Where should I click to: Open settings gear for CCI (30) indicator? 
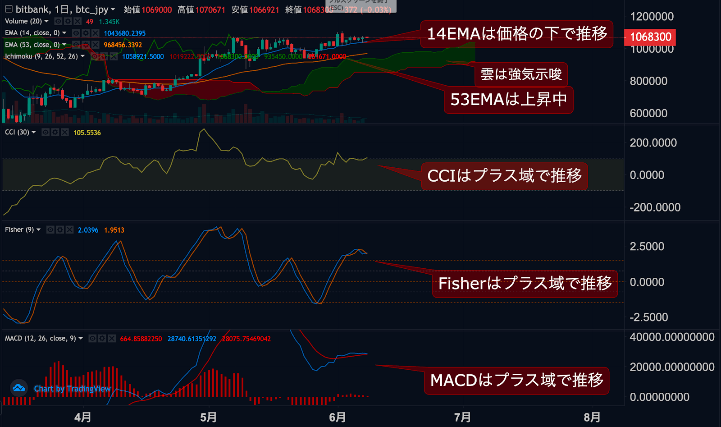[x=55, y=132]
